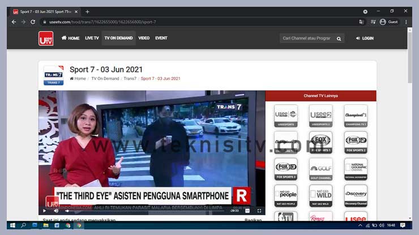Select the Fox Sports 3 channel
This screenshot has width=419, height=235.
pyautogui.click(x=286, y=169)
